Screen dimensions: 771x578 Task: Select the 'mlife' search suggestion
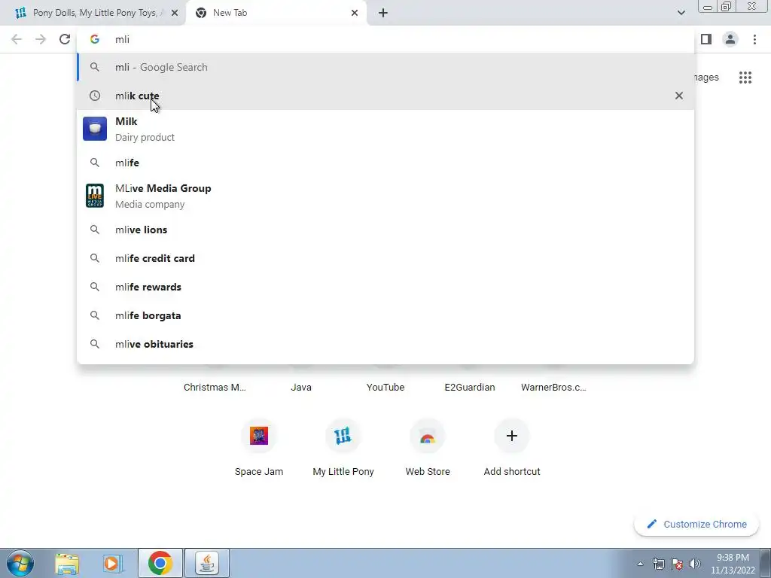[385, 163]
